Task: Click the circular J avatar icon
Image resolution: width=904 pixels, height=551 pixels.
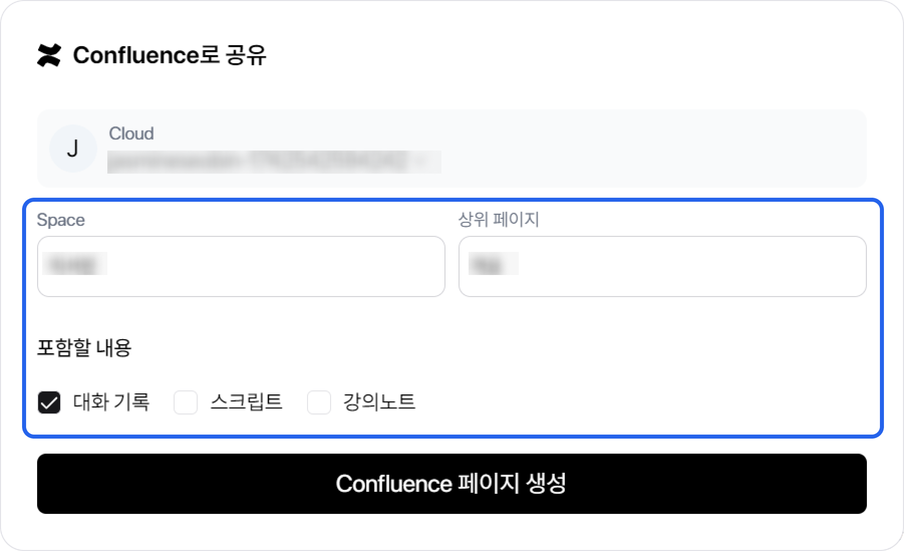Action: (73, 149)
